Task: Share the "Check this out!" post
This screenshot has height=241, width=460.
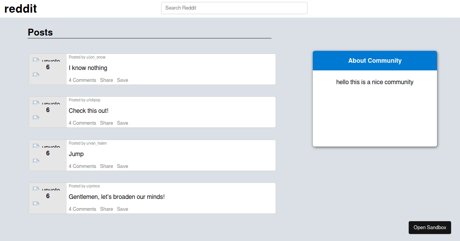Action: [107, 123]
